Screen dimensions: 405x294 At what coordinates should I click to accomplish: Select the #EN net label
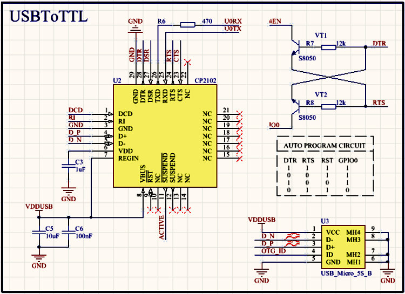click(275, 22)
